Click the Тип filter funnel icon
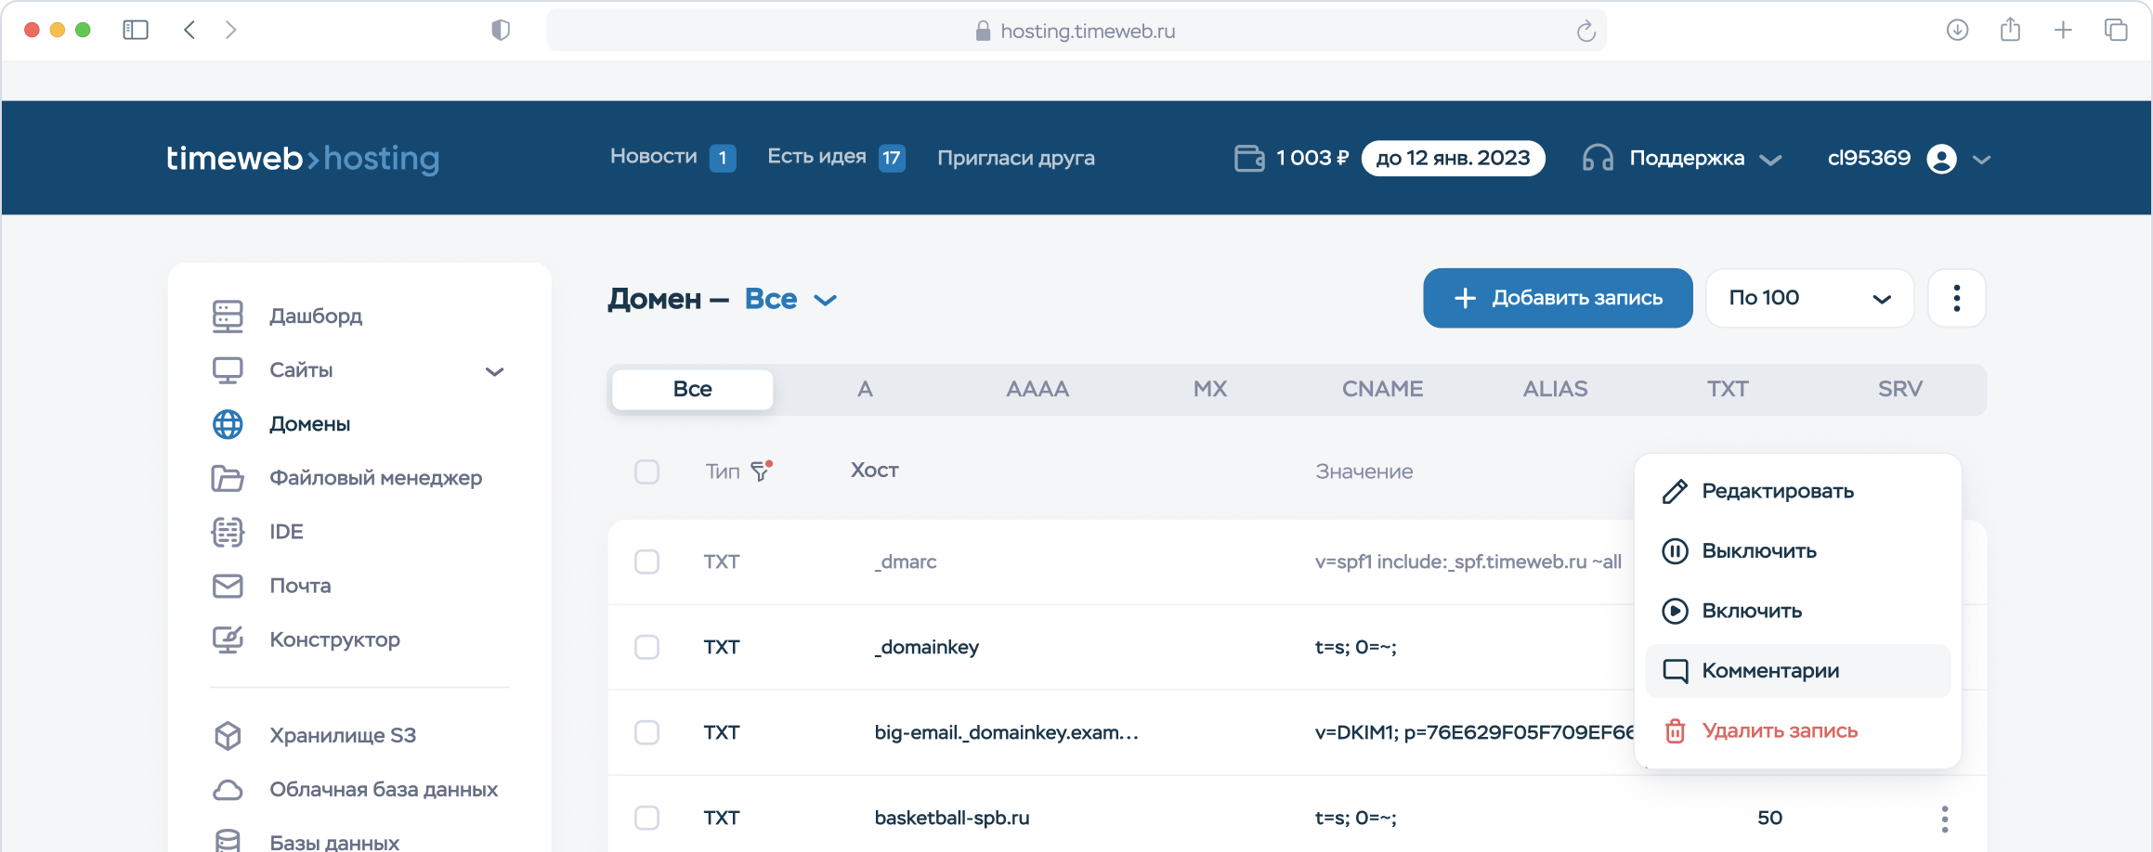Image resolution: width=2153 pixels, height=852 pixels. pyautogui.click(x=761, y=471)
